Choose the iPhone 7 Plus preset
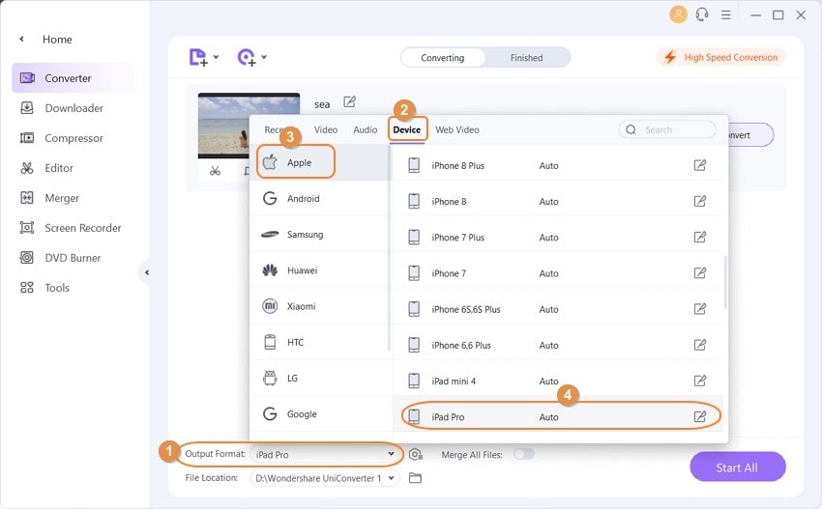822x509 pixels. click(558, 238)
